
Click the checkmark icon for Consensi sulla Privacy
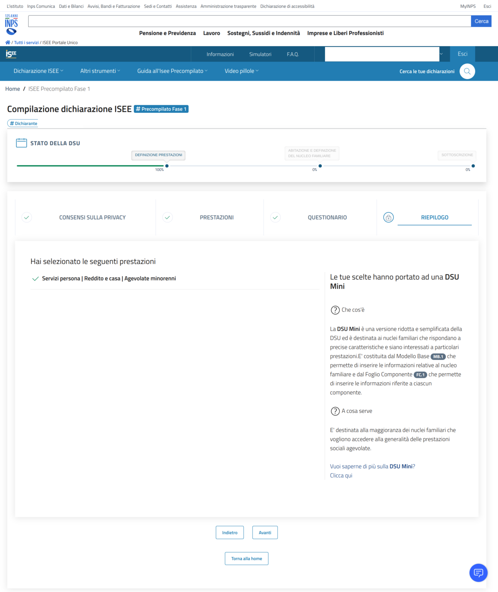pos(27,217)
